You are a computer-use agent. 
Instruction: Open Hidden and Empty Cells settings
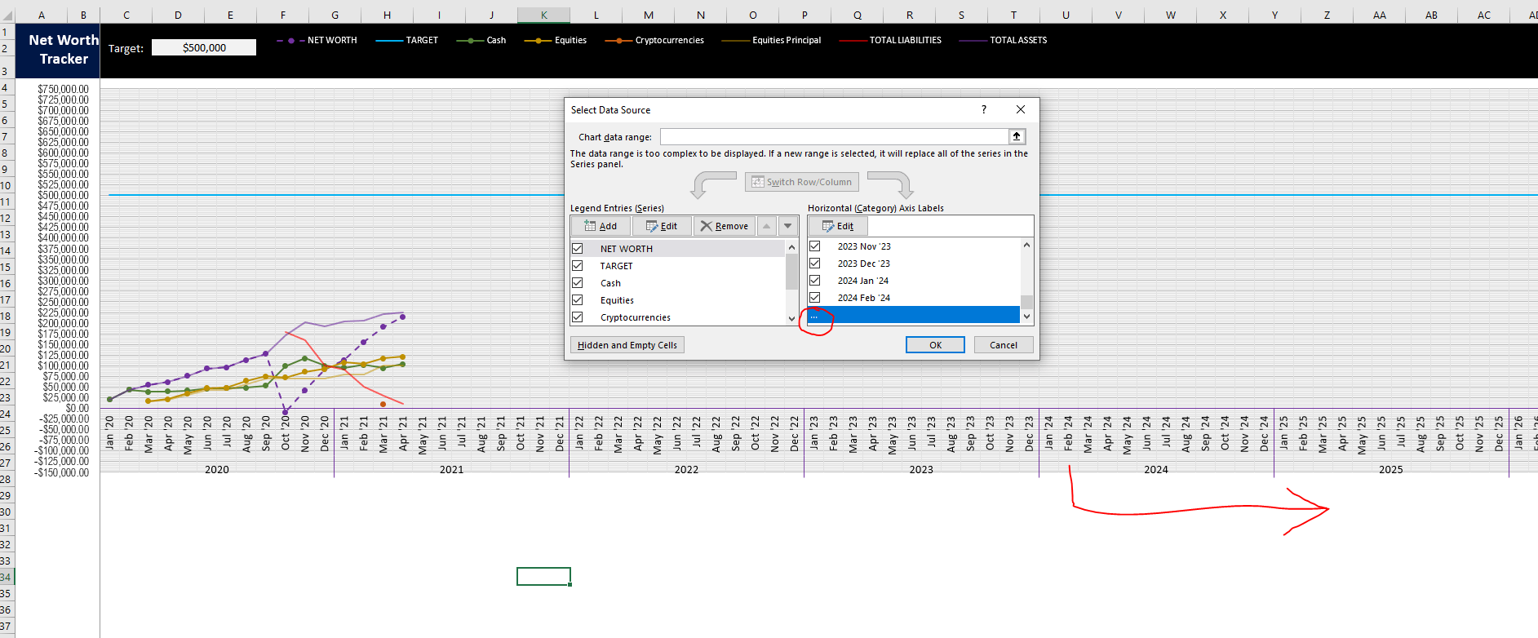point(627,345)
